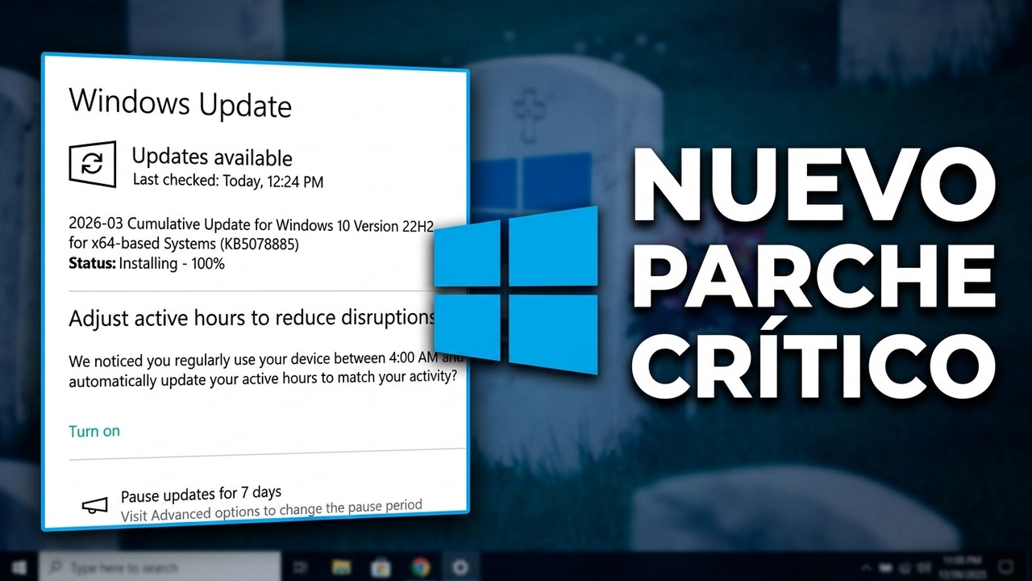The width and height of the screenshot is (1032, 581).
Task: Click the Turn on link
Action: pyautogui.click(x=94, y=431)
